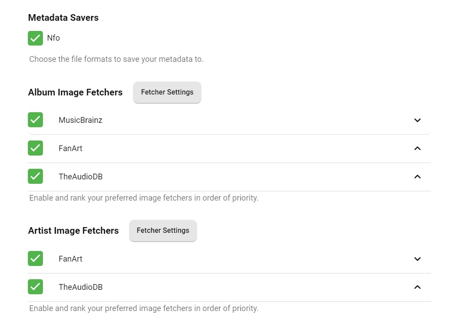The width and height of the screenshot is (450, 319).
Task: Open Fetcher Settings for Album Image Fetchers
Action: [x=167, y=92]
